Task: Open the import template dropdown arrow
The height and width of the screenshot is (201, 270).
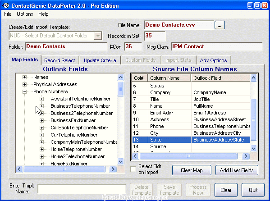Action: point(98,36)
